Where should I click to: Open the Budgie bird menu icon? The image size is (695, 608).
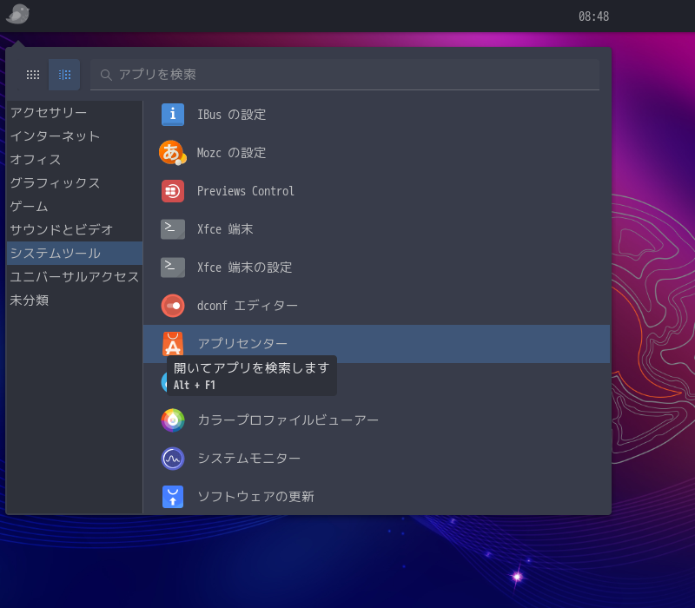pyautogui.click(x=17, y=14)
